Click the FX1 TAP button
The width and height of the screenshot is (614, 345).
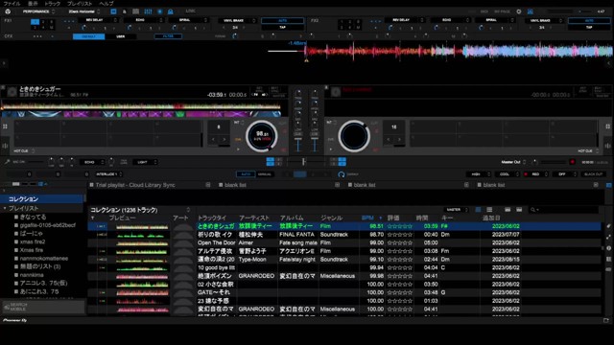tap(282, 28)
